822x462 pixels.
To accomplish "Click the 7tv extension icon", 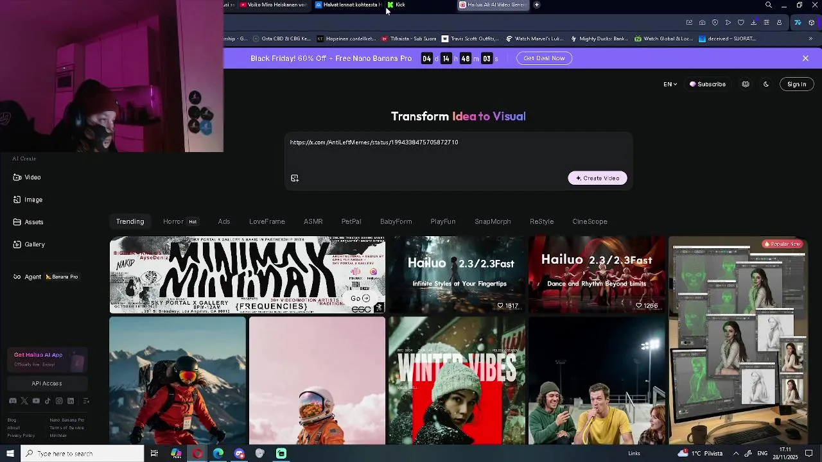I will [798, 22].
